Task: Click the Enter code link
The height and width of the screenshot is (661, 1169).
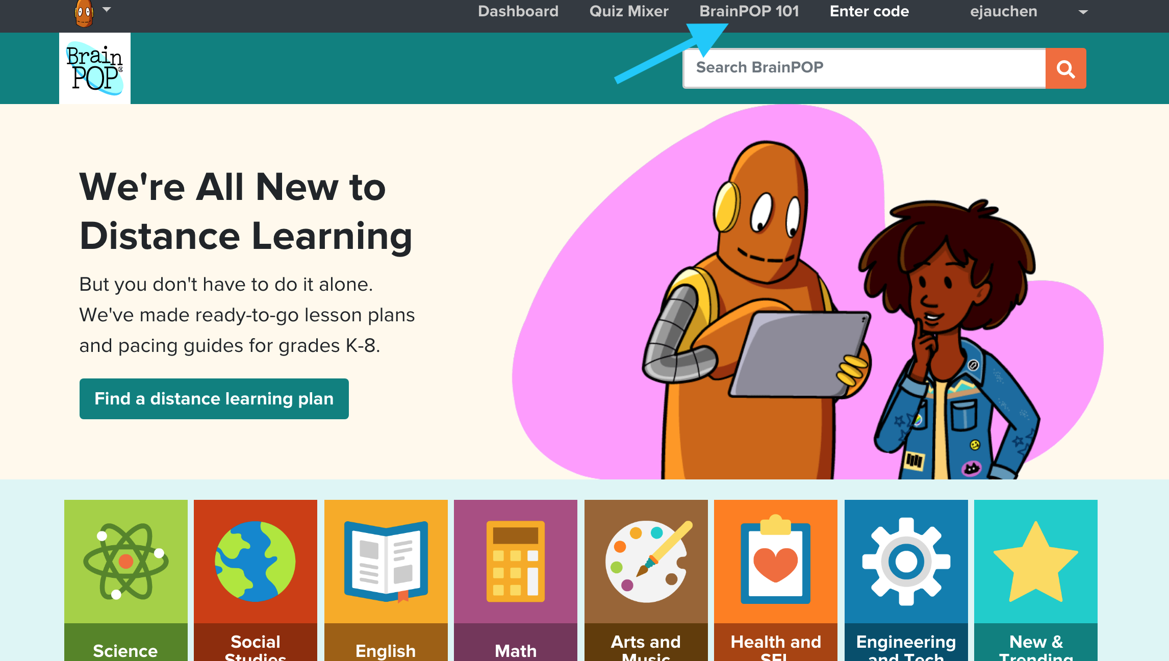Action: (x=869, y=11)
